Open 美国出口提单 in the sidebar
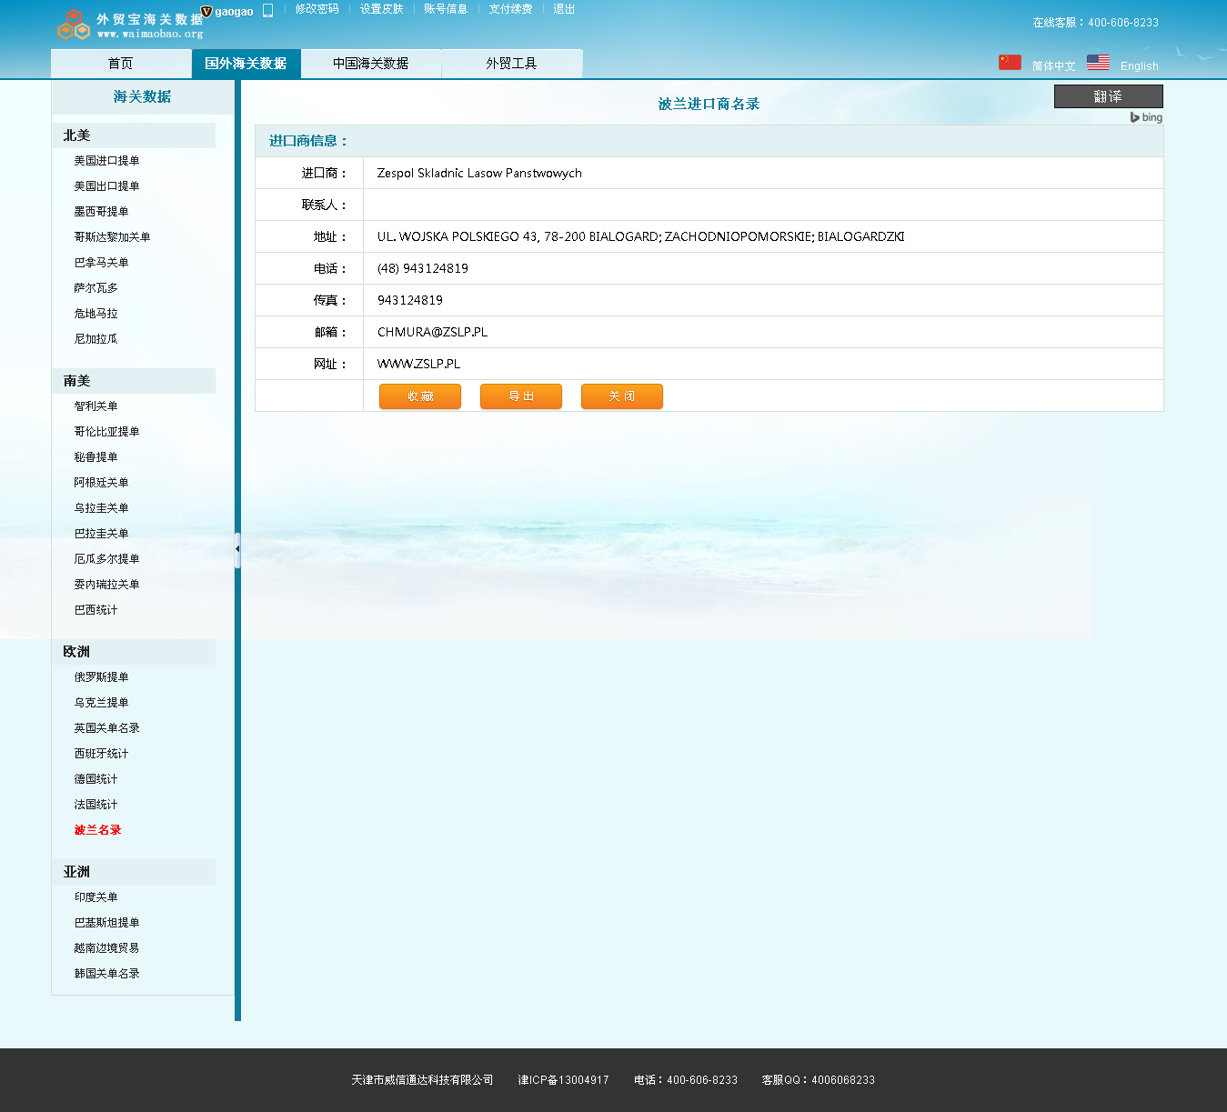Viewport: 1227px width, 1112px height. (106, 186)
